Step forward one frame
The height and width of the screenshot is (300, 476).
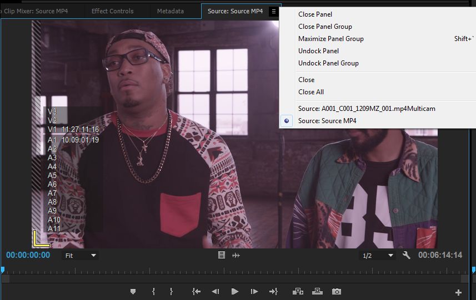point(254,292)
